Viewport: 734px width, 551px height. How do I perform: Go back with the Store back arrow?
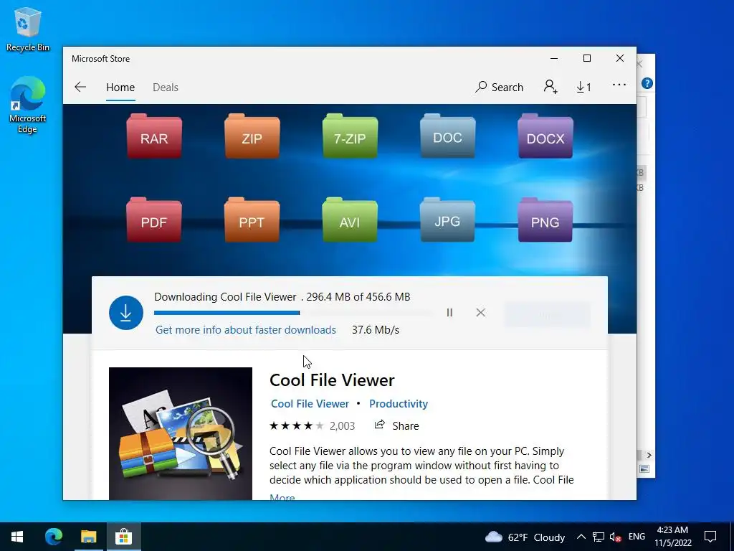[80, 87]
